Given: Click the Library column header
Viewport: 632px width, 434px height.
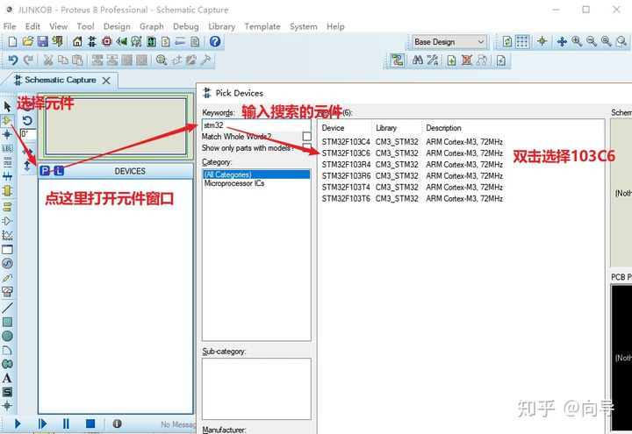Looking at the screenshot, I should [386, 128].
